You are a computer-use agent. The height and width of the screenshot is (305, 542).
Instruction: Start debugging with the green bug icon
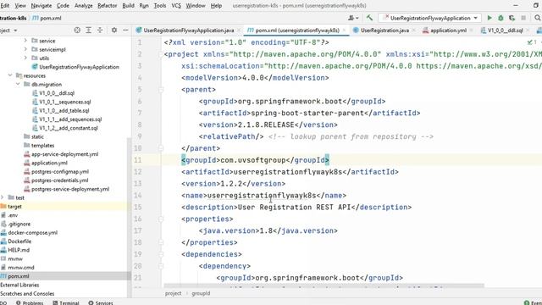(x=501, y=18)
